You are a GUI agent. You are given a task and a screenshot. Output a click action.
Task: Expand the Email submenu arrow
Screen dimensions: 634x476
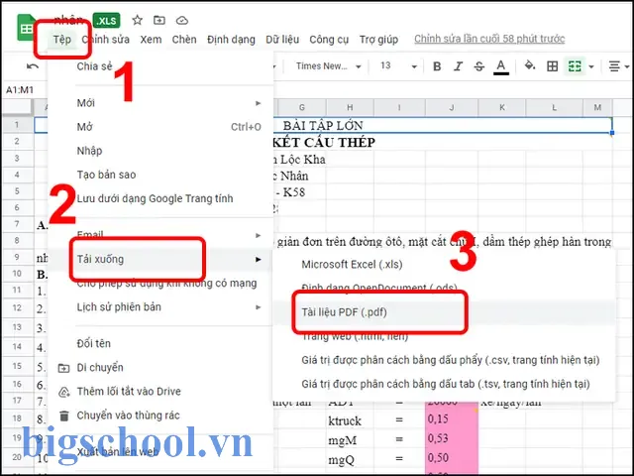pos(258,235)
